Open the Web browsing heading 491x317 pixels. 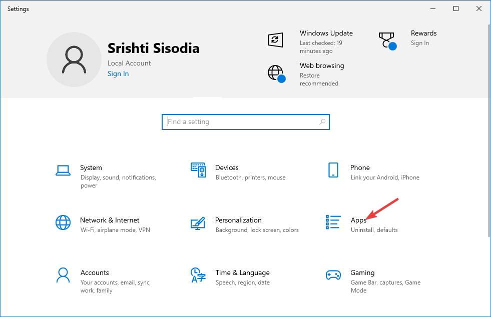click(322, 65)
